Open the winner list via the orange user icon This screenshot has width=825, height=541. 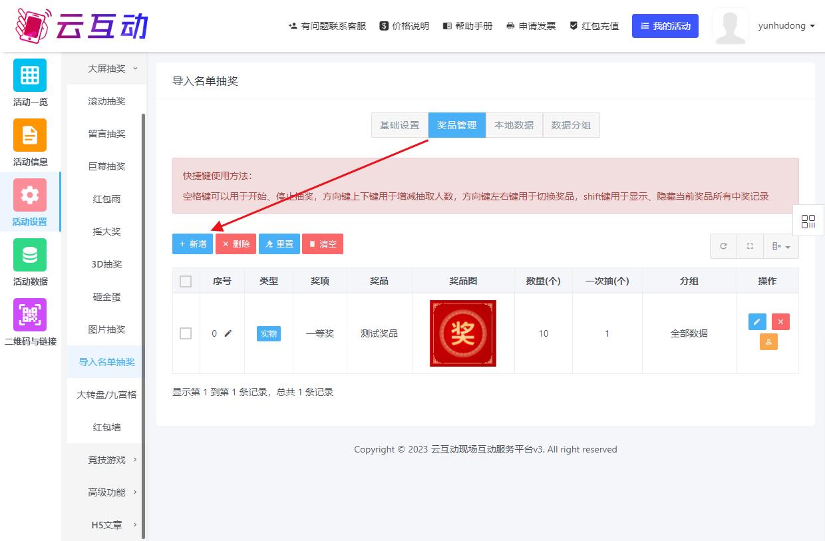point(768,341)
